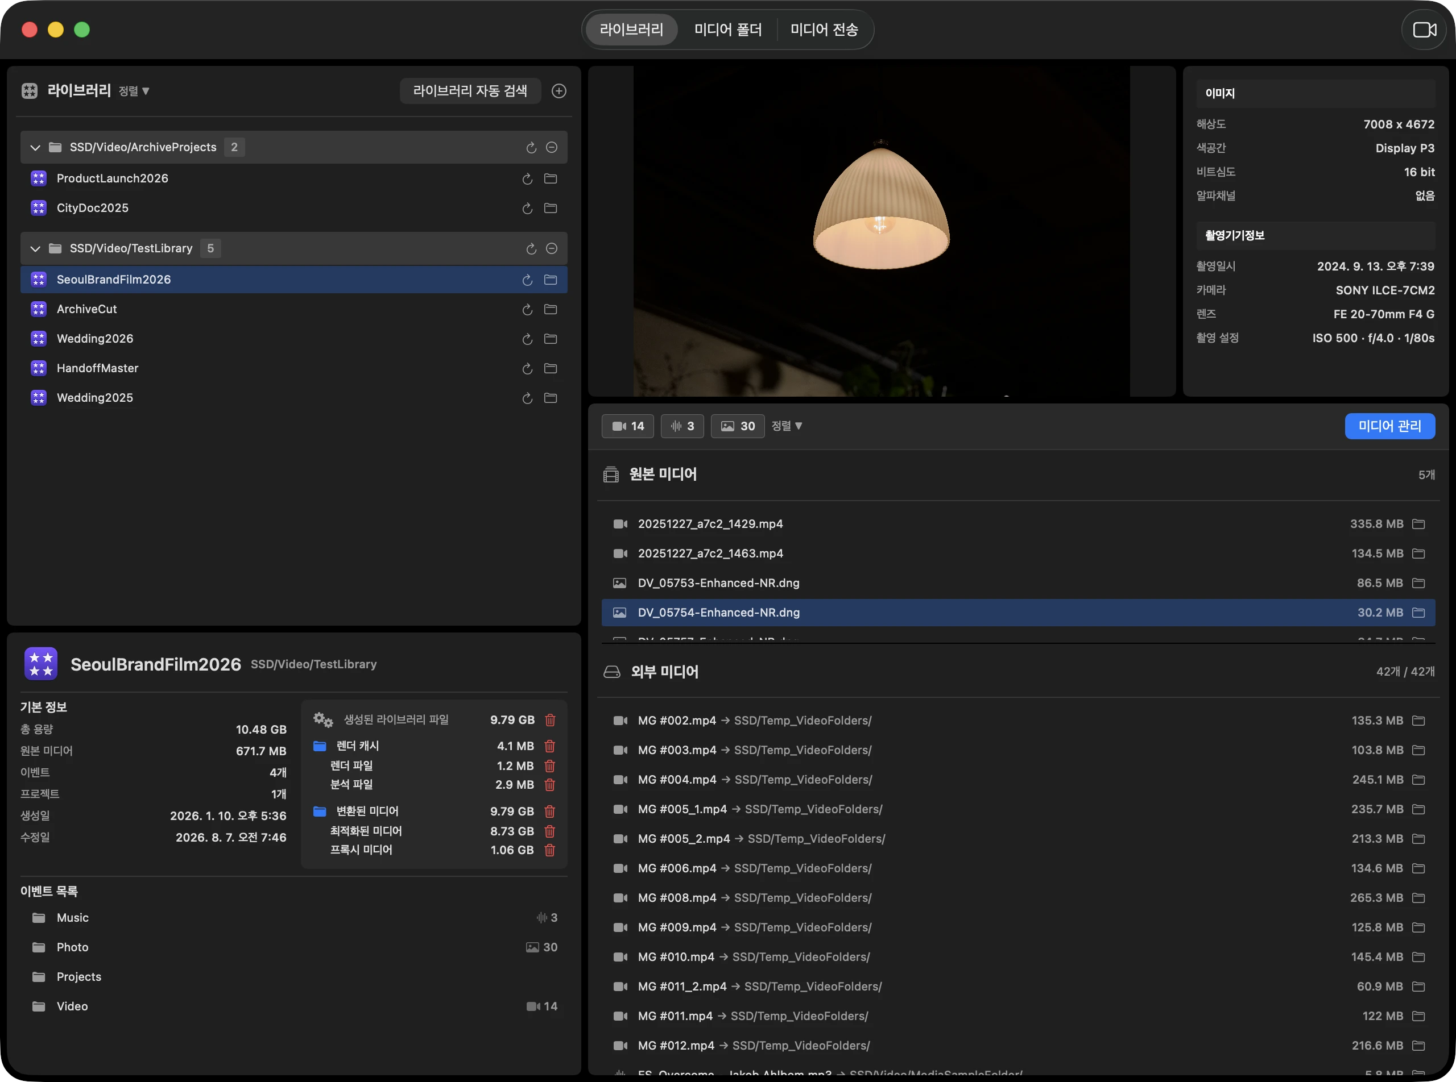
Task: Delete 분석 파일 with trash icon
Action: (x=550, y=785)
